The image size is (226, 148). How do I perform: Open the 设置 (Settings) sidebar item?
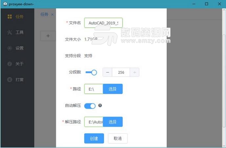pos(17,48)
